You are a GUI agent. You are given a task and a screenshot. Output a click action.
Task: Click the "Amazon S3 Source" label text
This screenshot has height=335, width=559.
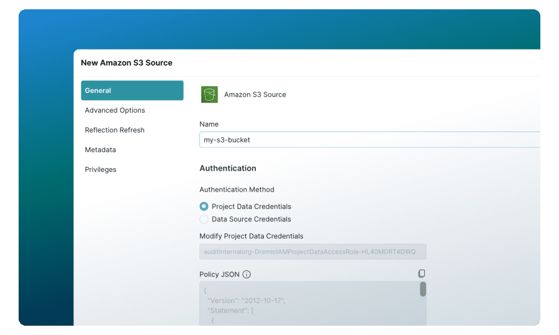(x=255, y=95)
